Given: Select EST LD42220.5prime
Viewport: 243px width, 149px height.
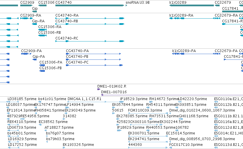Looking at the screenshot, I should click(193, 99).
